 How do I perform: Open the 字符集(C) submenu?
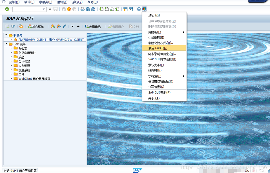click(x=164, y=76)
